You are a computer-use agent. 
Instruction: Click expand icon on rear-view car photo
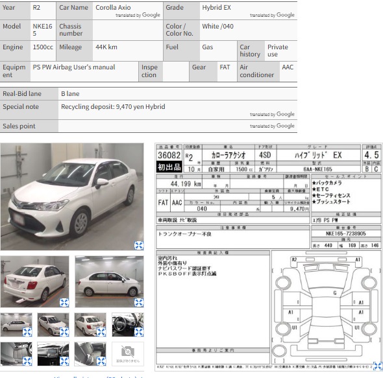tap(64, 302)
